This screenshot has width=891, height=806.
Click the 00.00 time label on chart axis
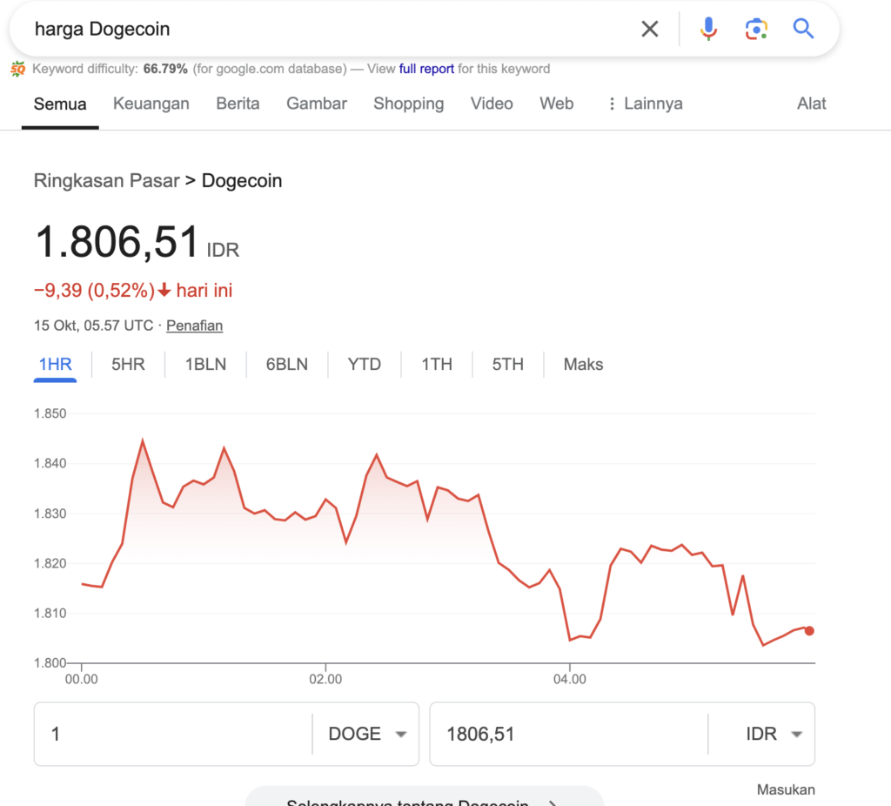[81, 679]
